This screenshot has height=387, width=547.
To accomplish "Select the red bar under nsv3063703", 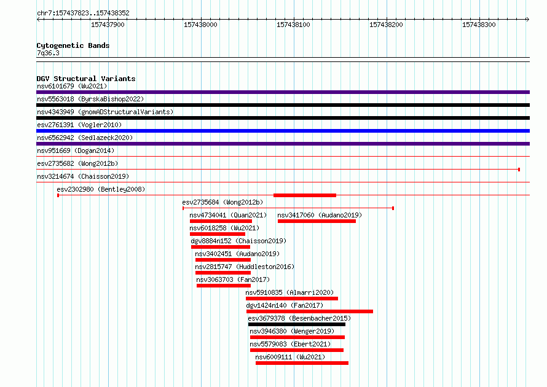I will tap(224, 286).
